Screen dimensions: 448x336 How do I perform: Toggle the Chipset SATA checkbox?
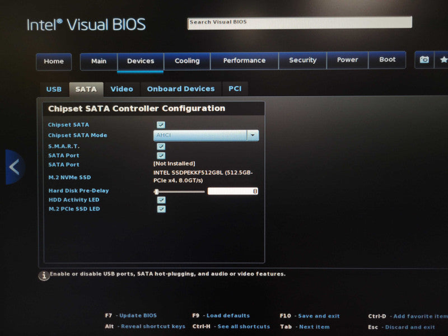click(x=161, y=125)
